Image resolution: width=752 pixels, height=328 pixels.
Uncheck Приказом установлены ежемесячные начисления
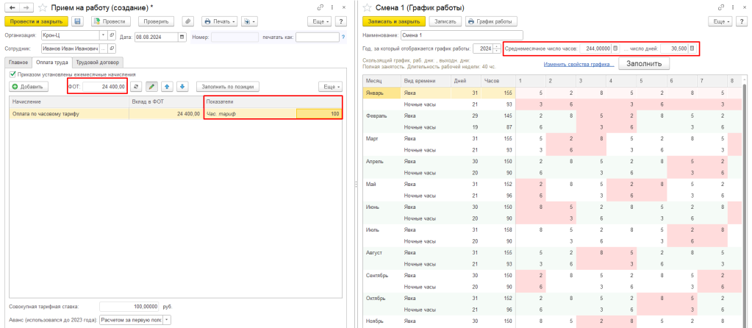(x=12, y=74)
